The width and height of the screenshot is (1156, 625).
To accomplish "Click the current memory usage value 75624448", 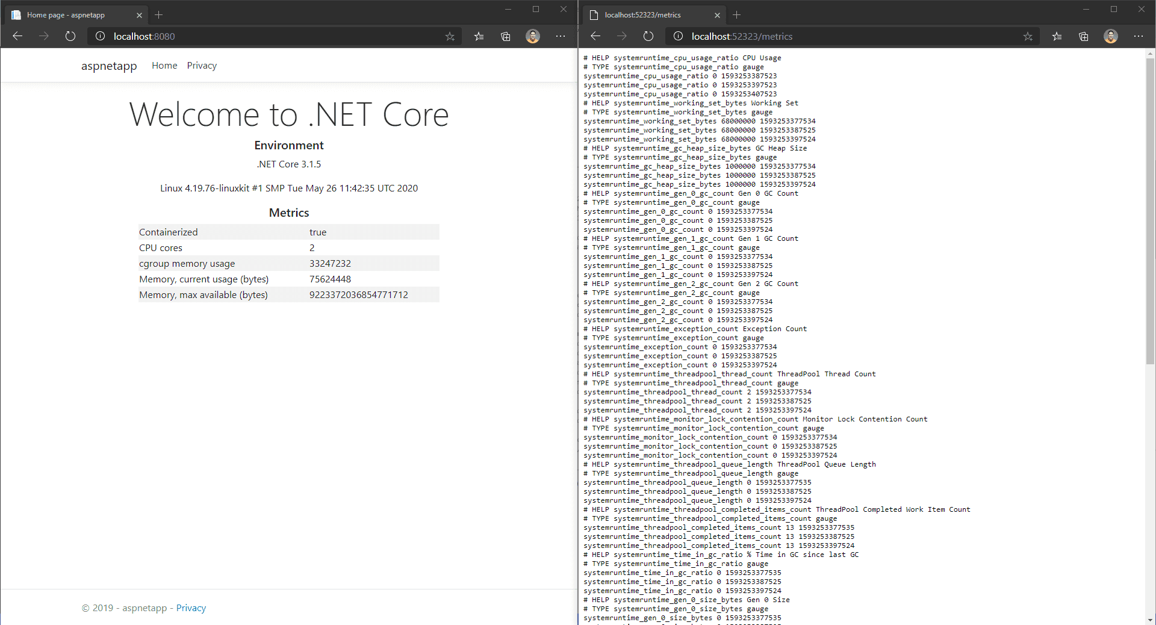I will [x=330, y=279].
